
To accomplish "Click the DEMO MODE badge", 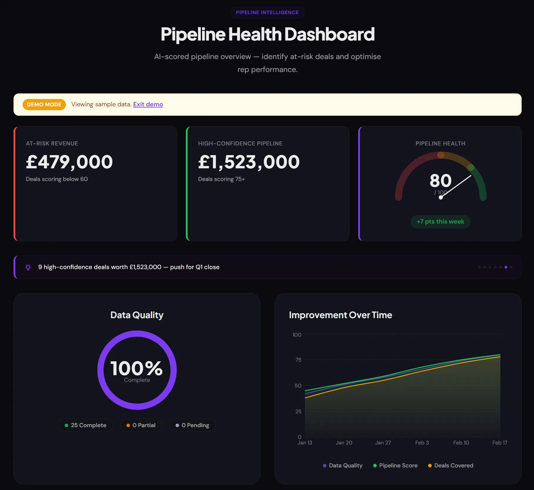I will coord(44,105).
